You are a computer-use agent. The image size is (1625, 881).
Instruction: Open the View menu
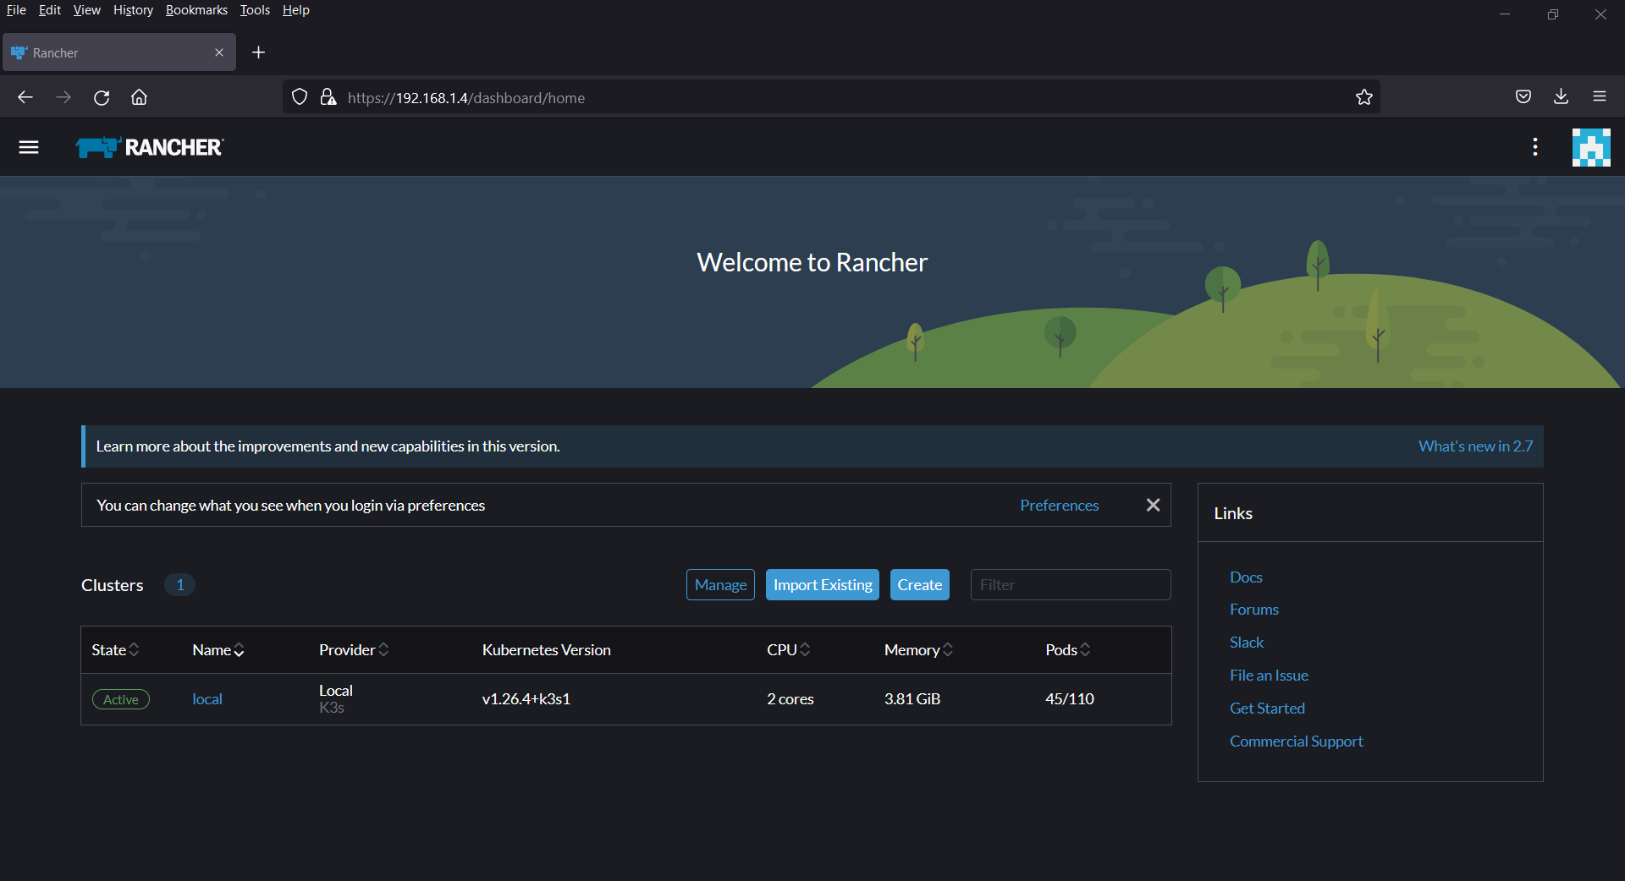pyautogui.click(x=86, y=10)
